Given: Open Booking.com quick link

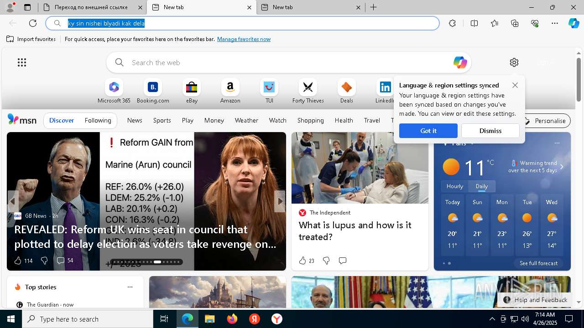Looking at the screenshot, I should 153,91.
